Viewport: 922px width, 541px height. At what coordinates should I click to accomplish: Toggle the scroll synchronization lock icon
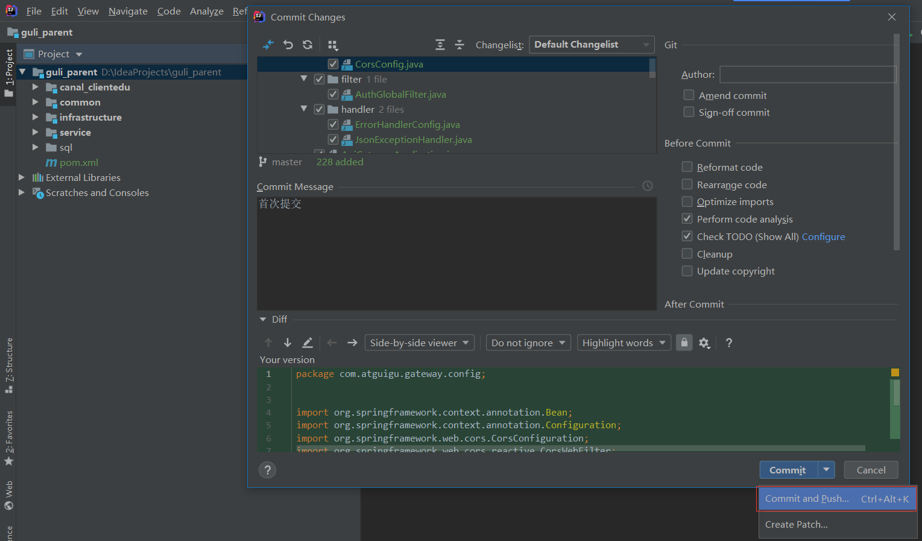point(684,343)
